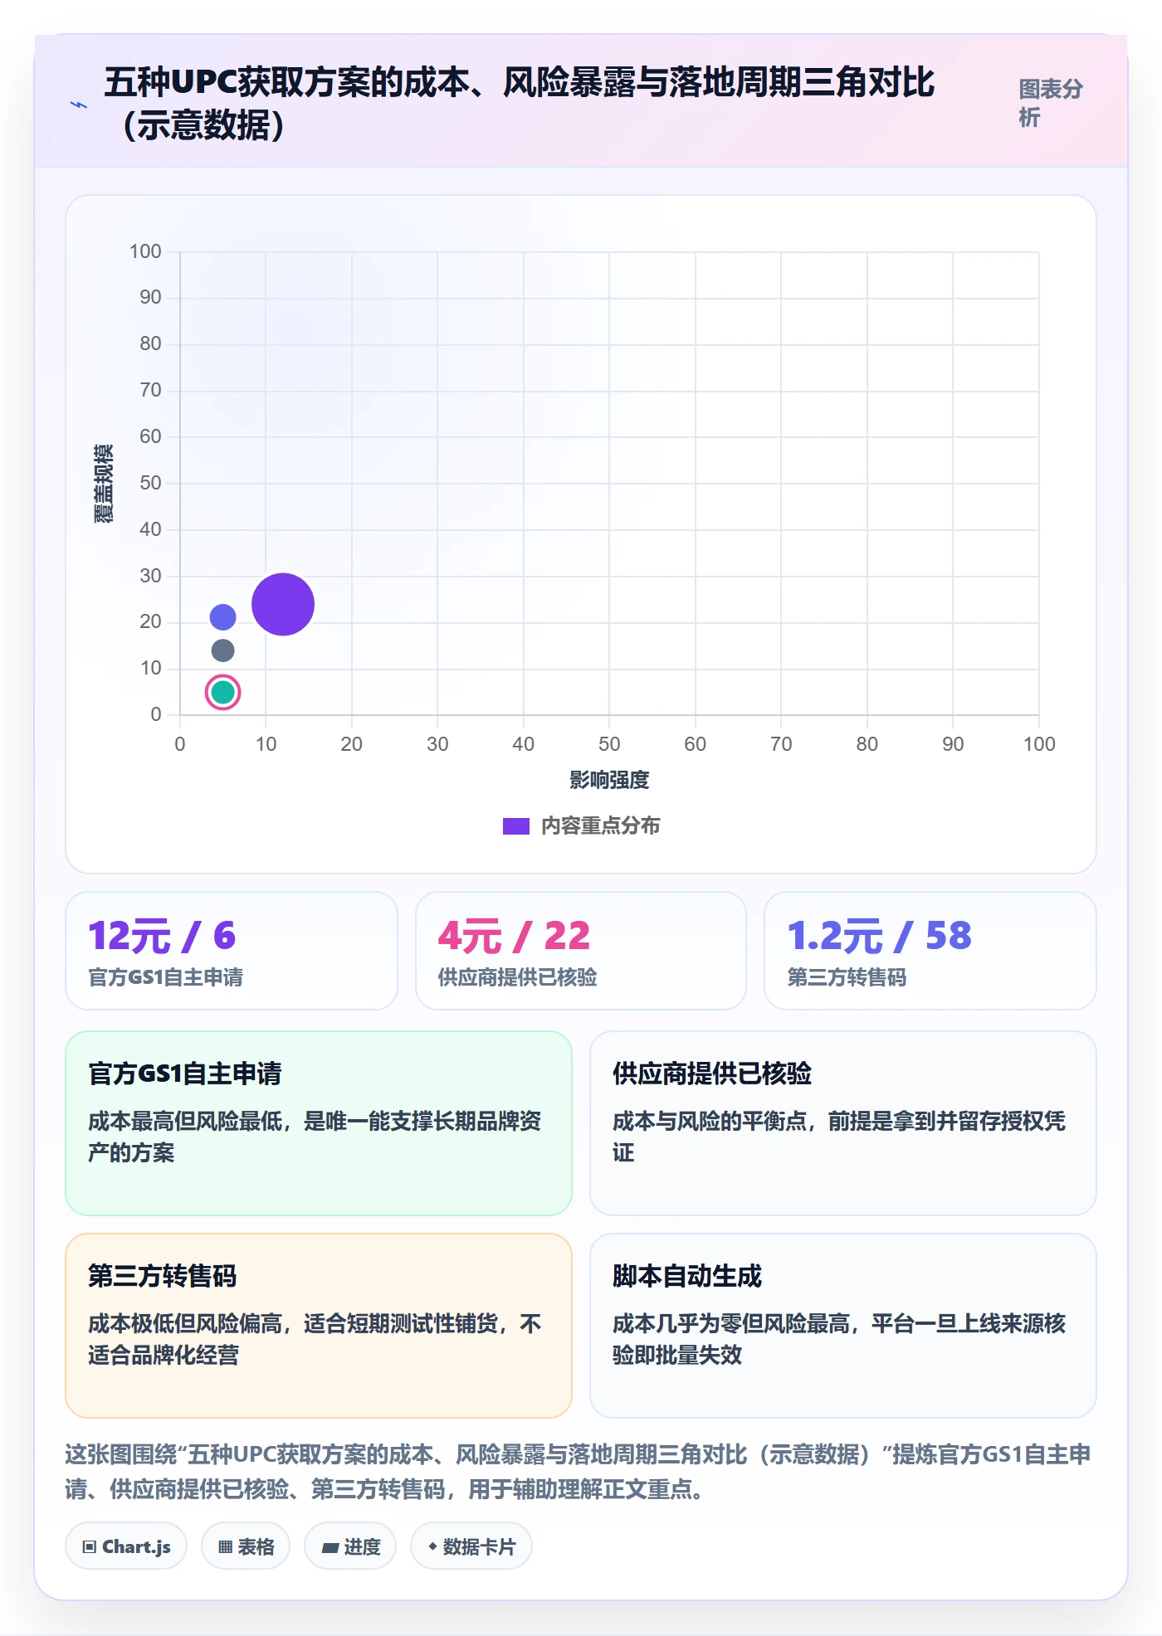Click the 内容重点分布 legend label
The width and height of the screenshot is (1162, 1636).
tap(600, 826)
